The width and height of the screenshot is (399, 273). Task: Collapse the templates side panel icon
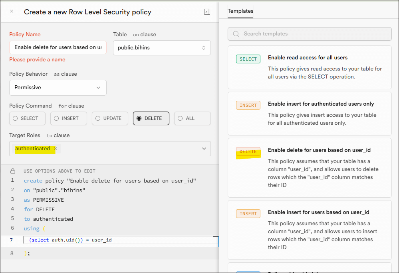coord(207,12)
